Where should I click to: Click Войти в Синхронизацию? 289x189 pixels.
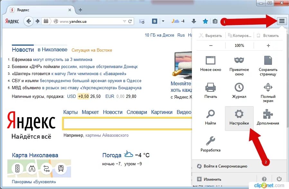222,166
